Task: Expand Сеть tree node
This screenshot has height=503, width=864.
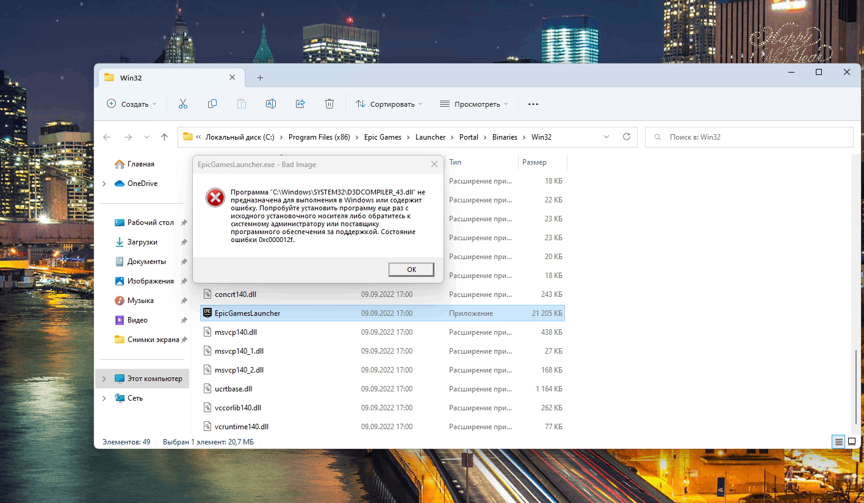Action: [x=104, y=398]
